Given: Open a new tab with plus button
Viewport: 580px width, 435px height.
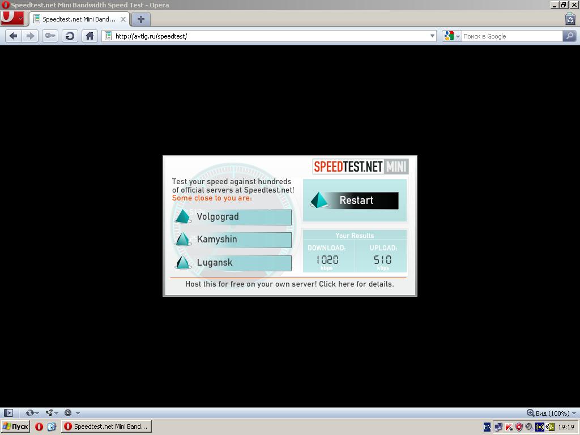Looking at the screenshot, I should (x=140, y=19).
